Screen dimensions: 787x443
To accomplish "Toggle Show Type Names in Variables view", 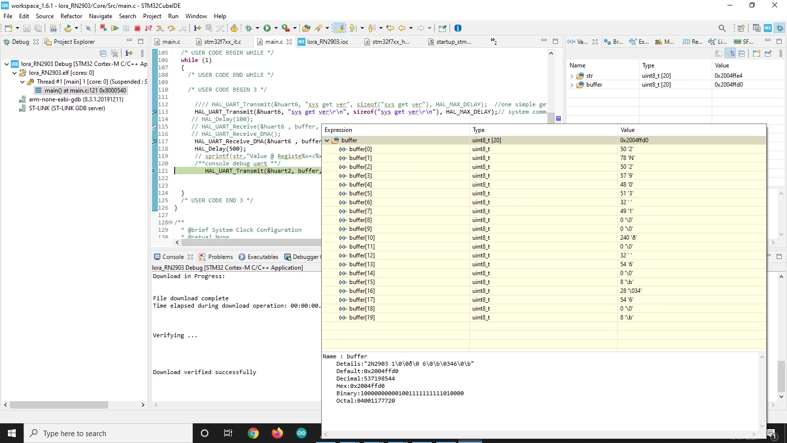I will [719, 53].
